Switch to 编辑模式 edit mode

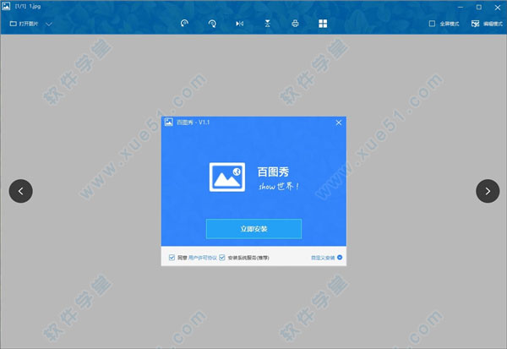487,24
